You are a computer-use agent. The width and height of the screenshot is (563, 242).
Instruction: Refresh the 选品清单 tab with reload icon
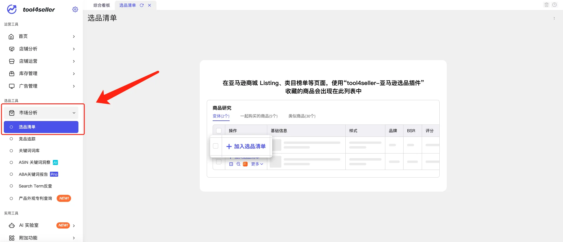pos(142,5)
